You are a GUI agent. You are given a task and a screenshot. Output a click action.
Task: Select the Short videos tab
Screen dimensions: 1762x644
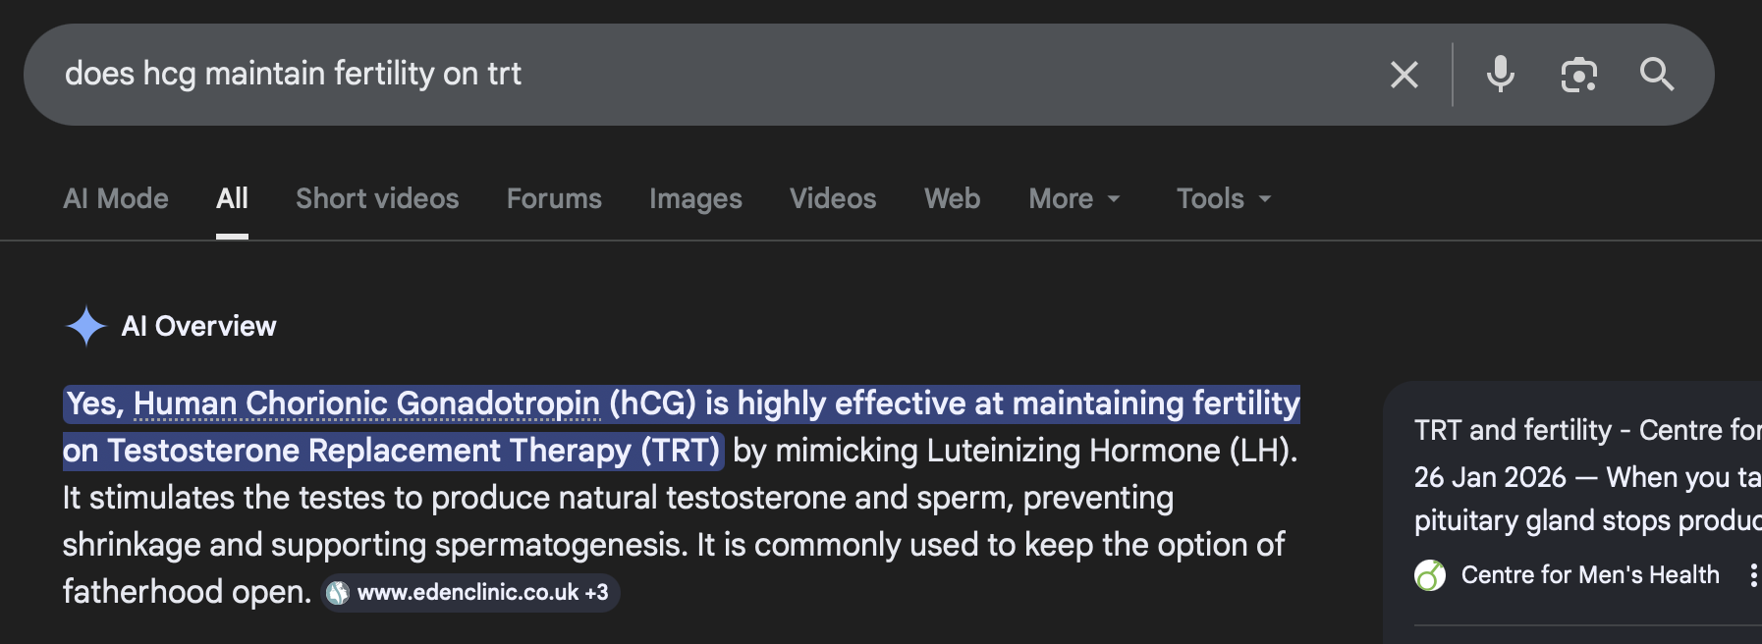point(377,198)
